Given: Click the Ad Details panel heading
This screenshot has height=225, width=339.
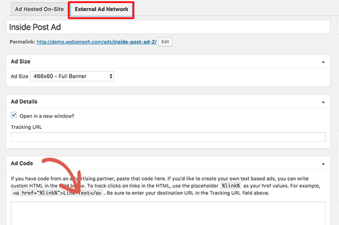Looking at the screenshot, I should [x=24, y=102].
